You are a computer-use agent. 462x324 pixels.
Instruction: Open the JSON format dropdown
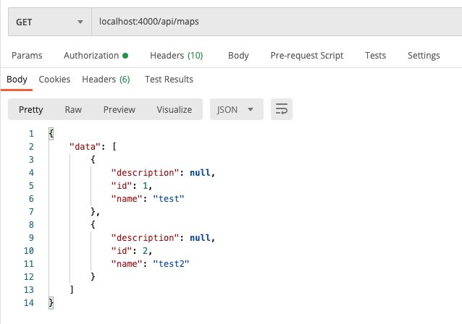point(235,110)
